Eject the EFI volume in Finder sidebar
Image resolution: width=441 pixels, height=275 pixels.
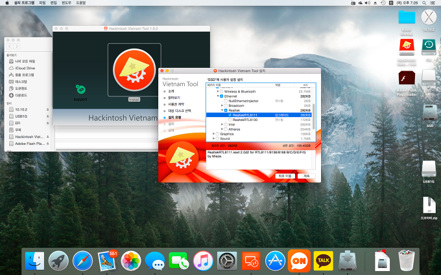[x=47, y=123]
